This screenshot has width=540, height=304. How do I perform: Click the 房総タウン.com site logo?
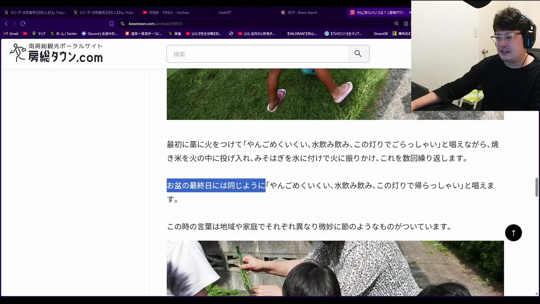tap(56, 53)
